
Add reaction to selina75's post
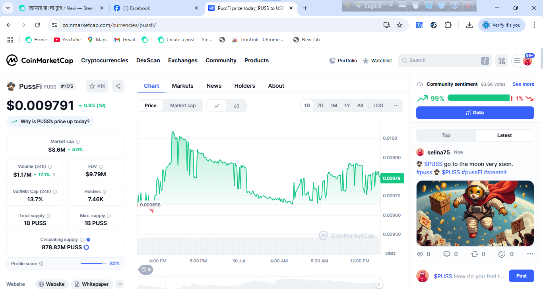[x=502, y=254]
